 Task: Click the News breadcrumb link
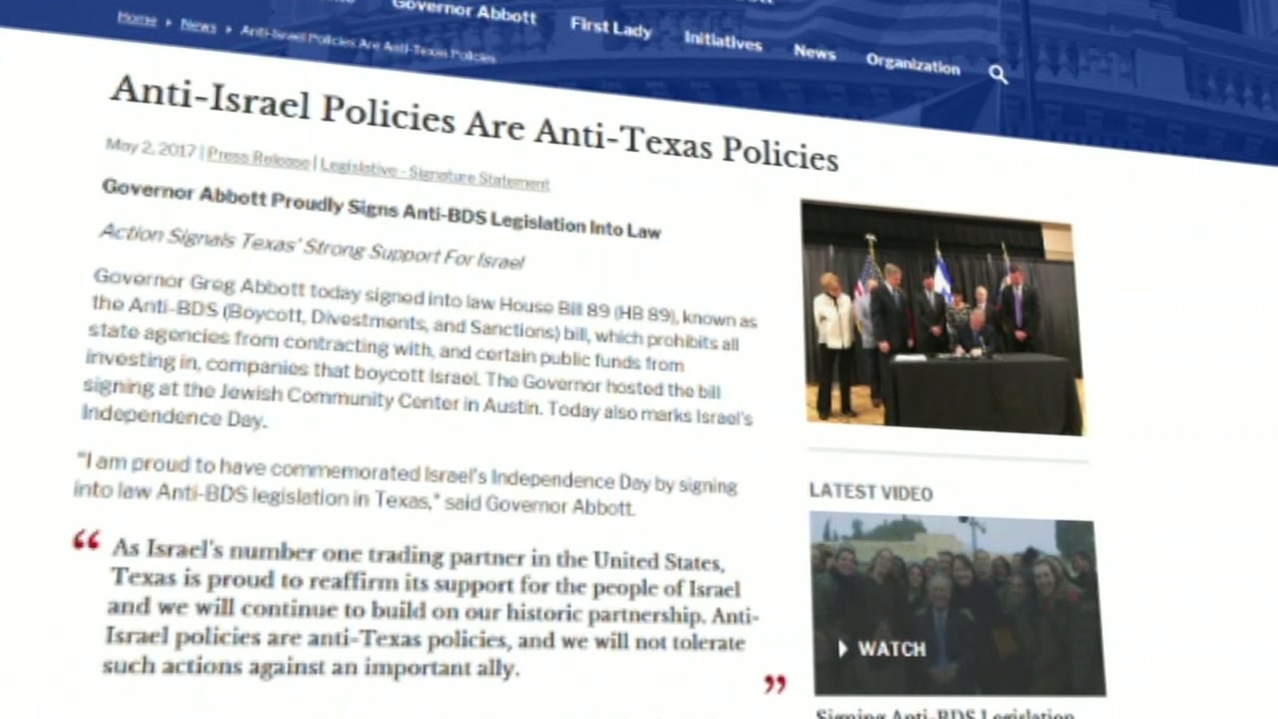198,26
